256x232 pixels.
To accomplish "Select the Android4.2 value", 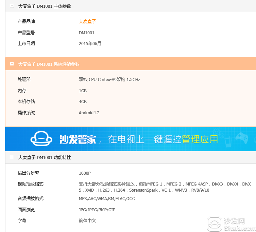I will pos(89,113).
